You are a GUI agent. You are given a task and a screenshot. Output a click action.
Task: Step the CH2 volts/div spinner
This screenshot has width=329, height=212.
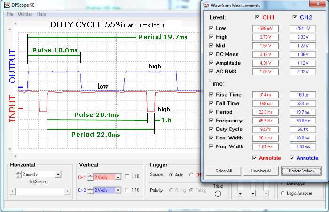(90, 190)
